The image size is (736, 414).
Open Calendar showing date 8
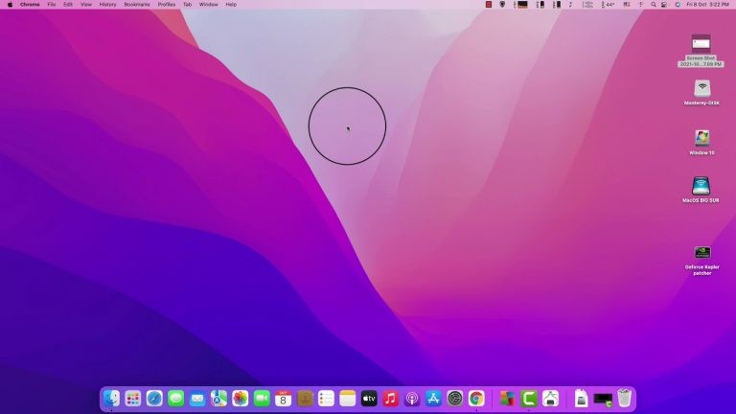point(283,399)
